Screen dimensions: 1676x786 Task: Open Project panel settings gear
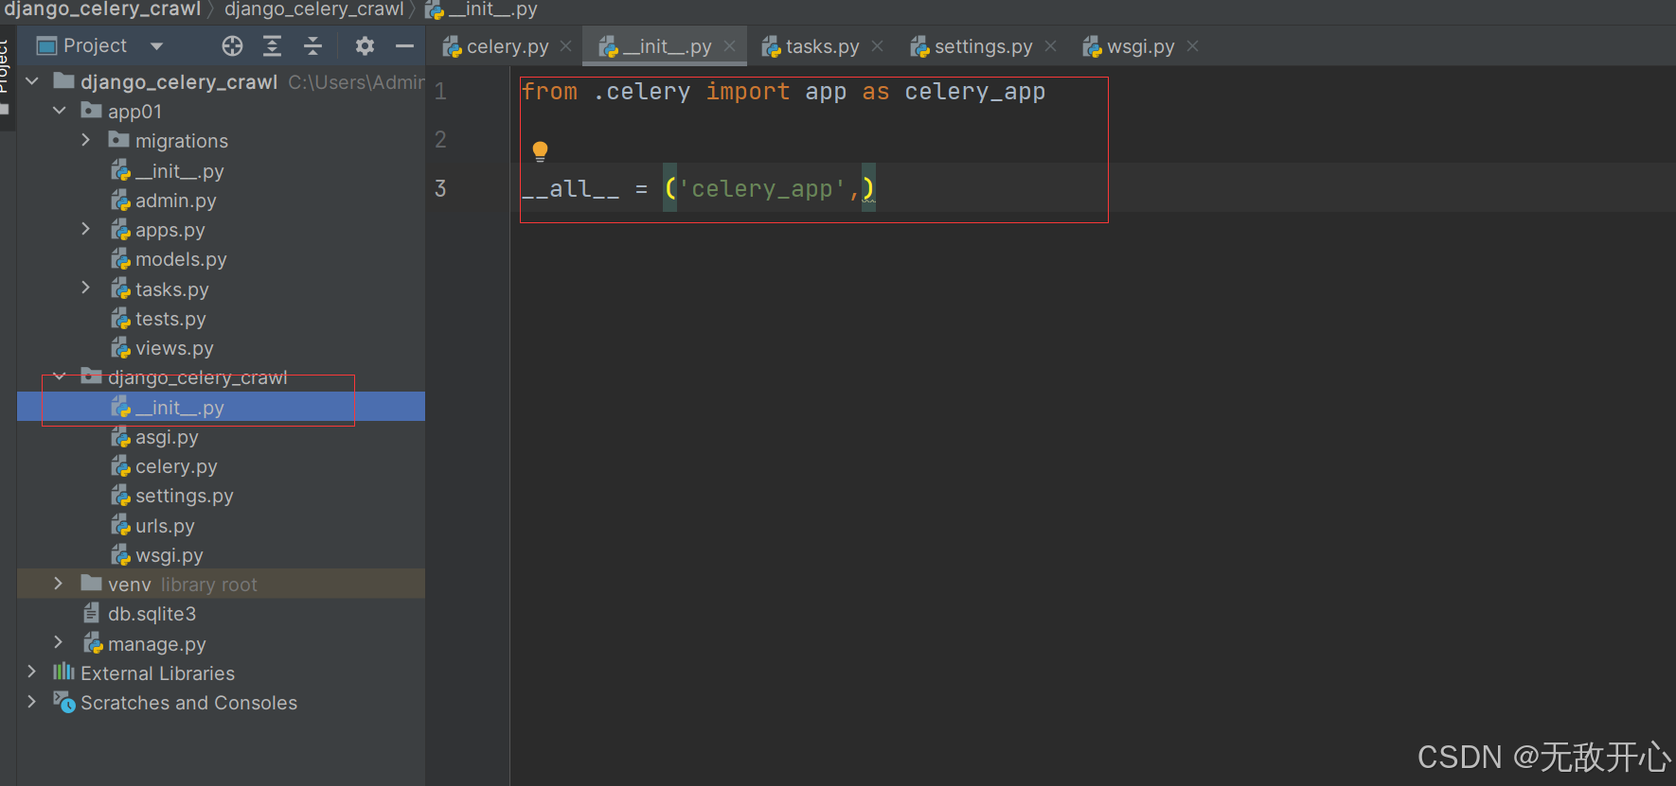[365, 45]
